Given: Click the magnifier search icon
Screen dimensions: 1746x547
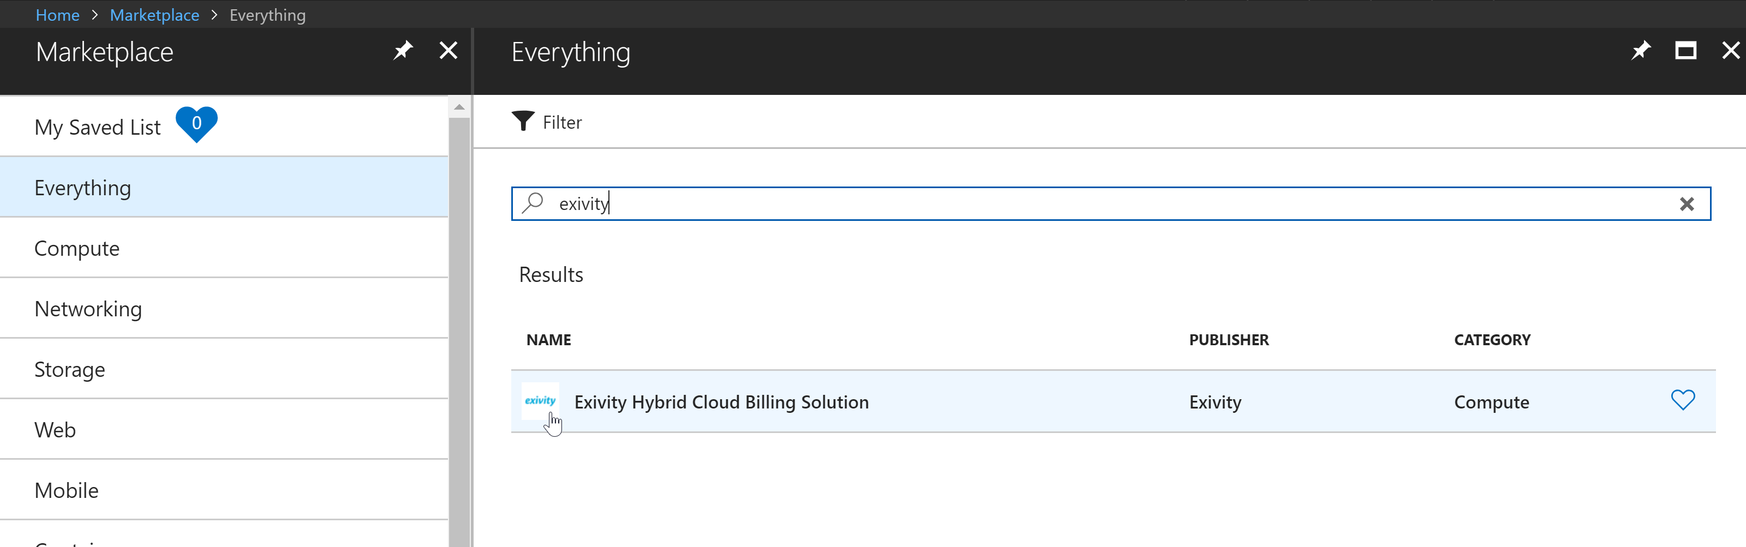Looking at the screenshot, I should pos(533,203).
